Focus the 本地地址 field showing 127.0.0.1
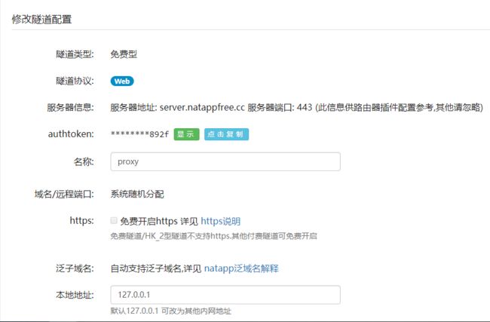Viewport: 490px width, 322px height. (x=225, y=295)
